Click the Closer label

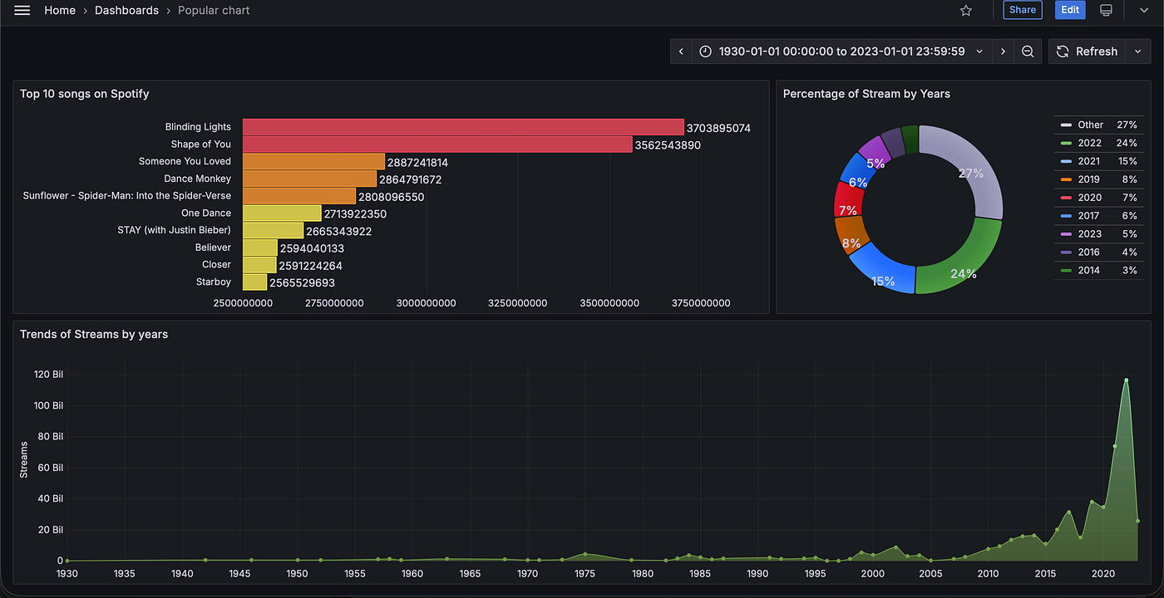[216, 265]
